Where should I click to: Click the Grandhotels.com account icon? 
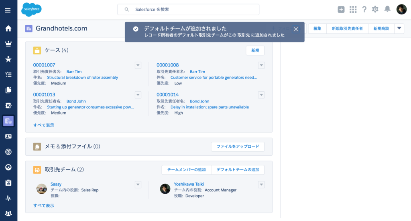(x=28, y=28)
